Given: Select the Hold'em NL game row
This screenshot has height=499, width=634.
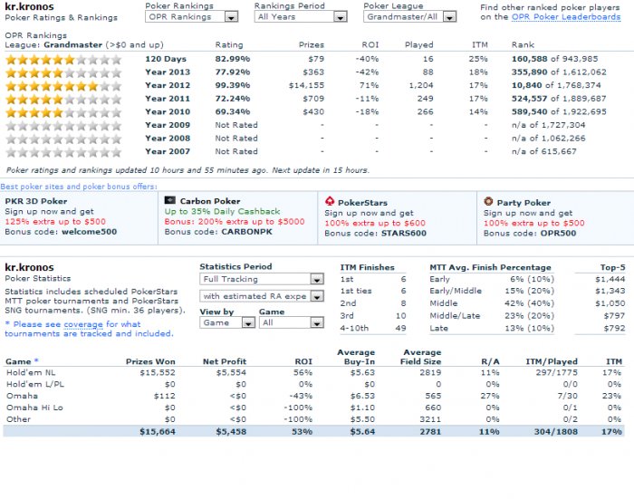Looking at the screenshot, I should [x=313, y=372].
